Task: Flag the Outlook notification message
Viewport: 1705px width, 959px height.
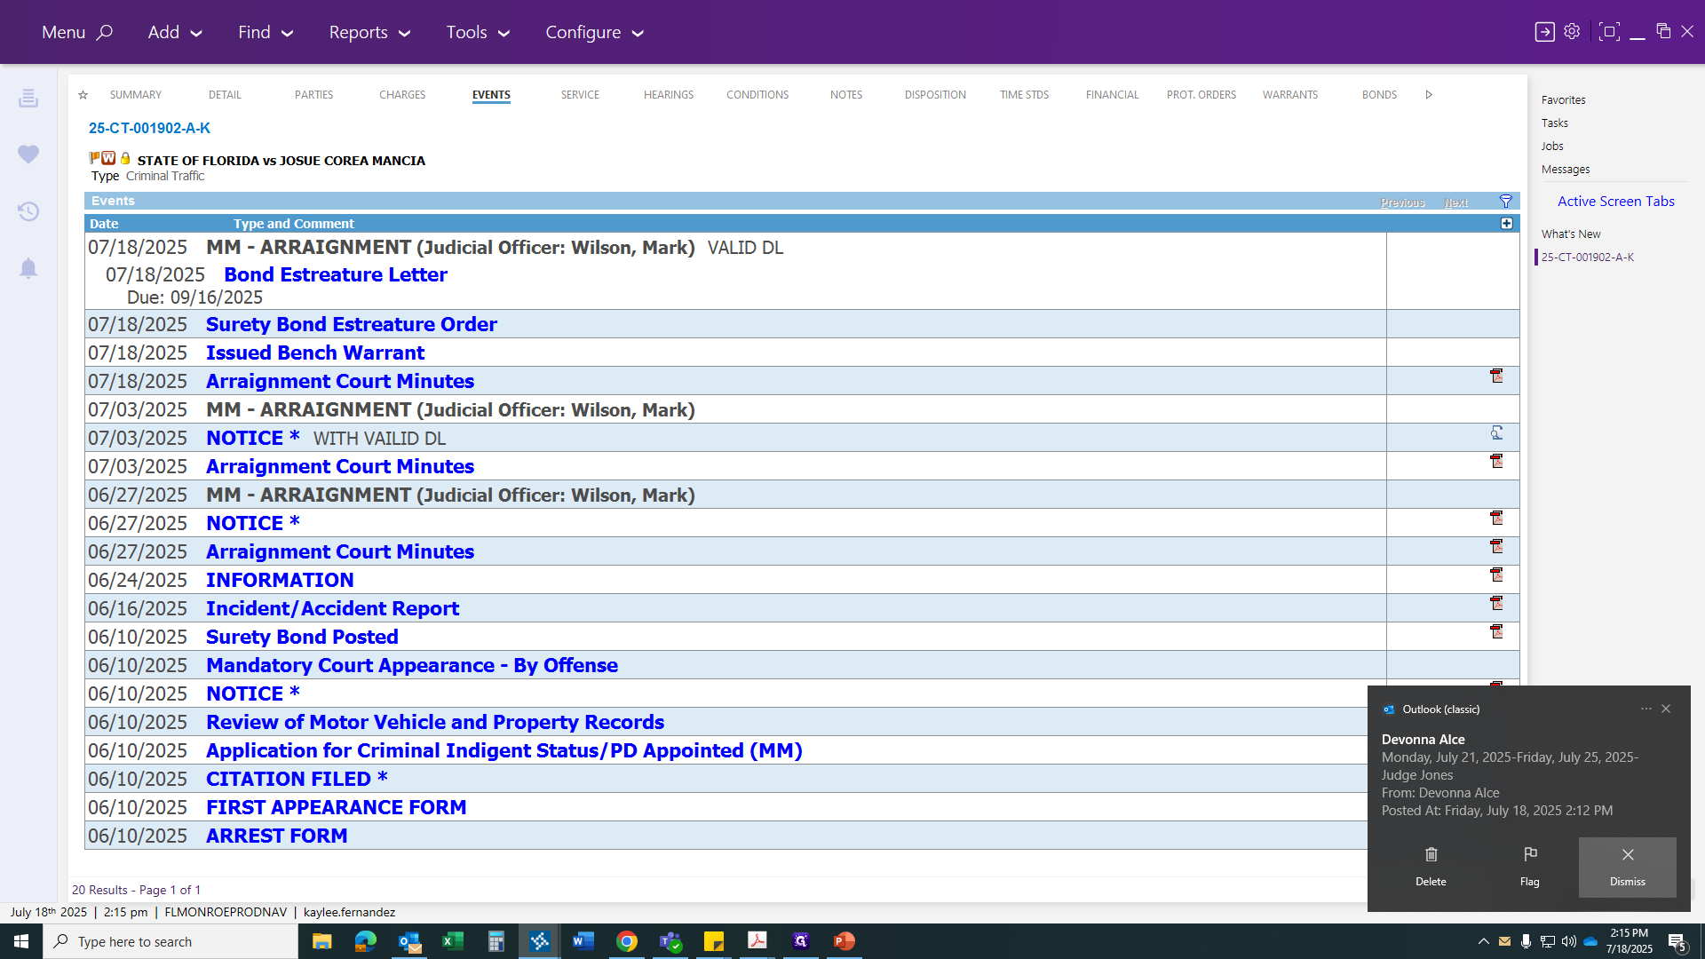Action: [x=1529, y=867]
